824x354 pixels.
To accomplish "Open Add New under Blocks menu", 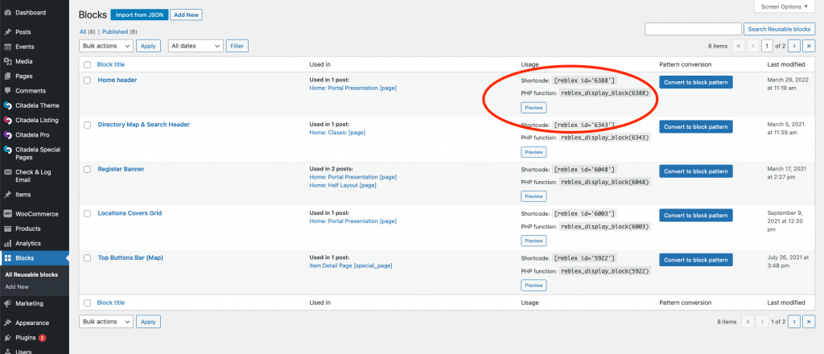I will (17, 286).
